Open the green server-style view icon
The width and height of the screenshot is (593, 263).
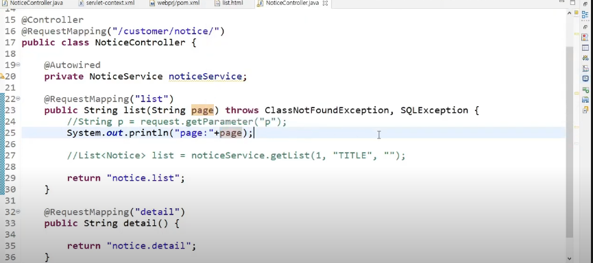pyautogui.click(x=585, y=90)
